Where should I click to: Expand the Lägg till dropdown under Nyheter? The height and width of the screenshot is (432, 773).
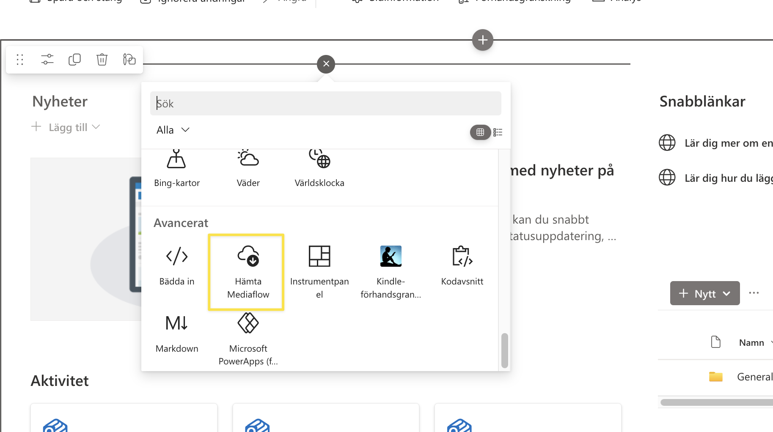[66, 127]
